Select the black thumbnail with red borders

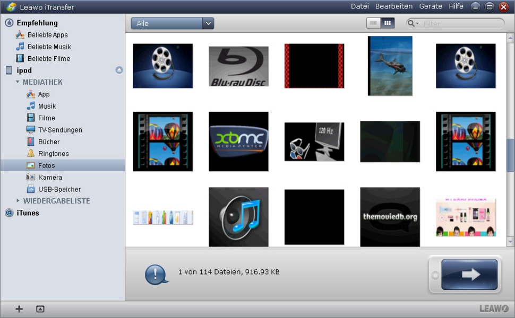[x=314, y=66]
